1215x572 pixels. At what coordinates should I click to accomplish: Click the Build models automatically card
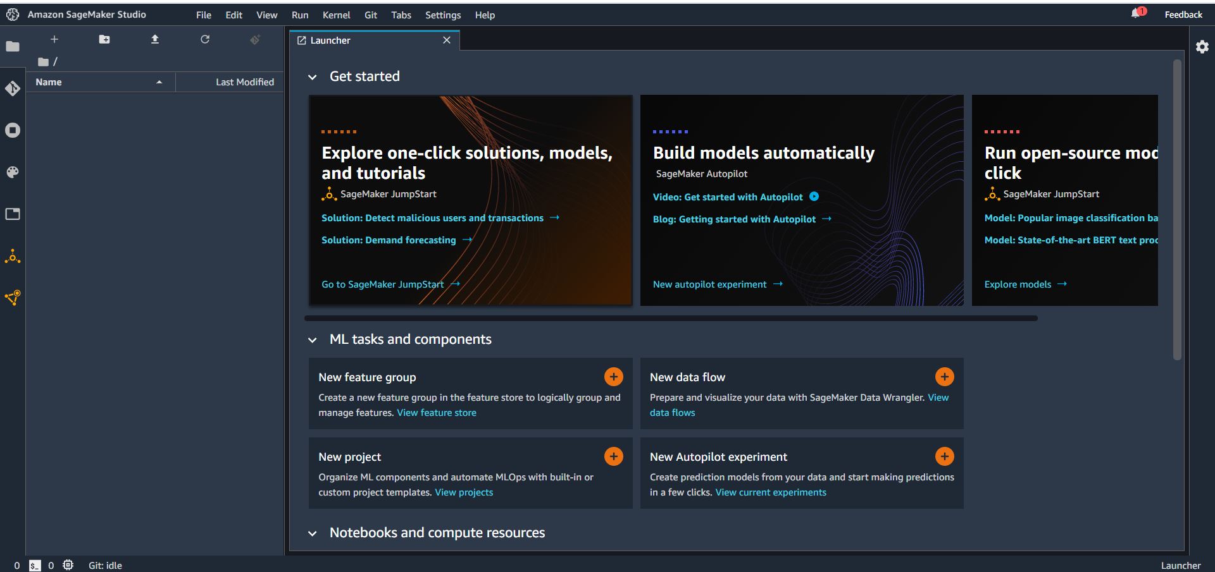pos(802,200)
